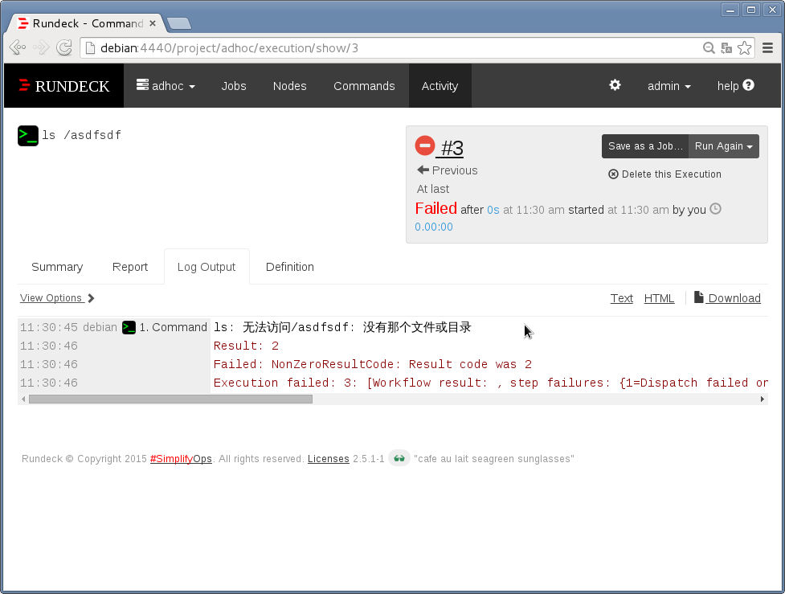Click the log scrollbar right arrow
Image resolution: width=785 pixels, height=594 pixels.
763,399
